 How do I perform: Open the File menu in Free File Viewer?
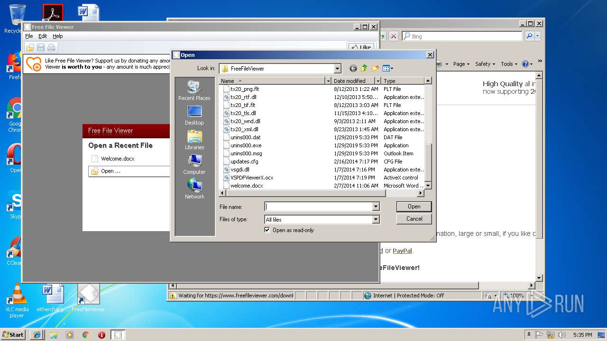tap(29, 36)
